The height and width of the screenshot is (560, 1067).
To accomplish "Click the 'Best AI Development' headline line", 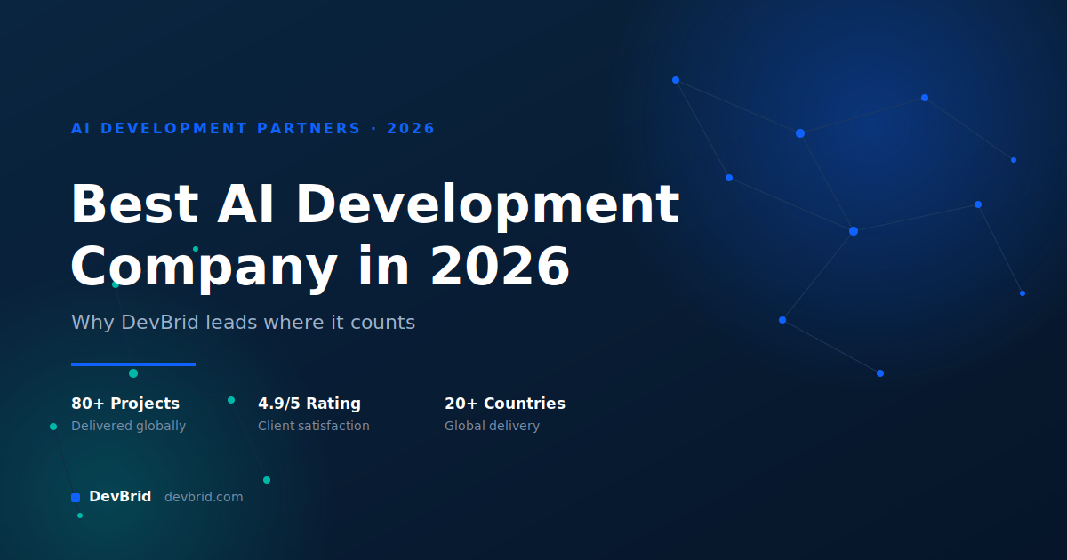I will pos(375,204).
